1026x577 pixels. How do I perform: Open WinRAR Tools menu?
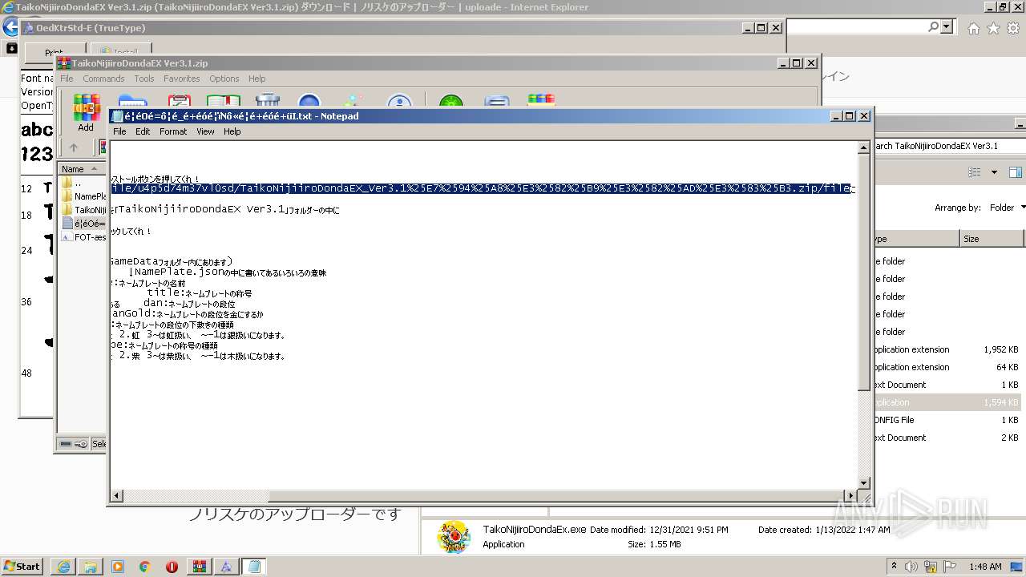click(x=144, y=79)
